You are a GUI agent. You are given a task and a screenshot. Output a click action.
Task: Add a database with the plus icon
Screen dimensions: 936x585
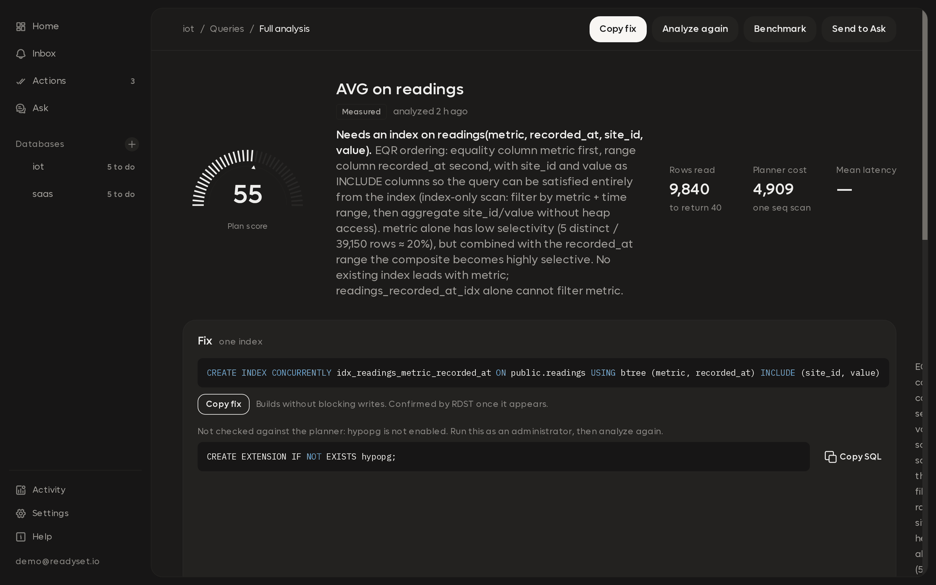click(132, 144)
